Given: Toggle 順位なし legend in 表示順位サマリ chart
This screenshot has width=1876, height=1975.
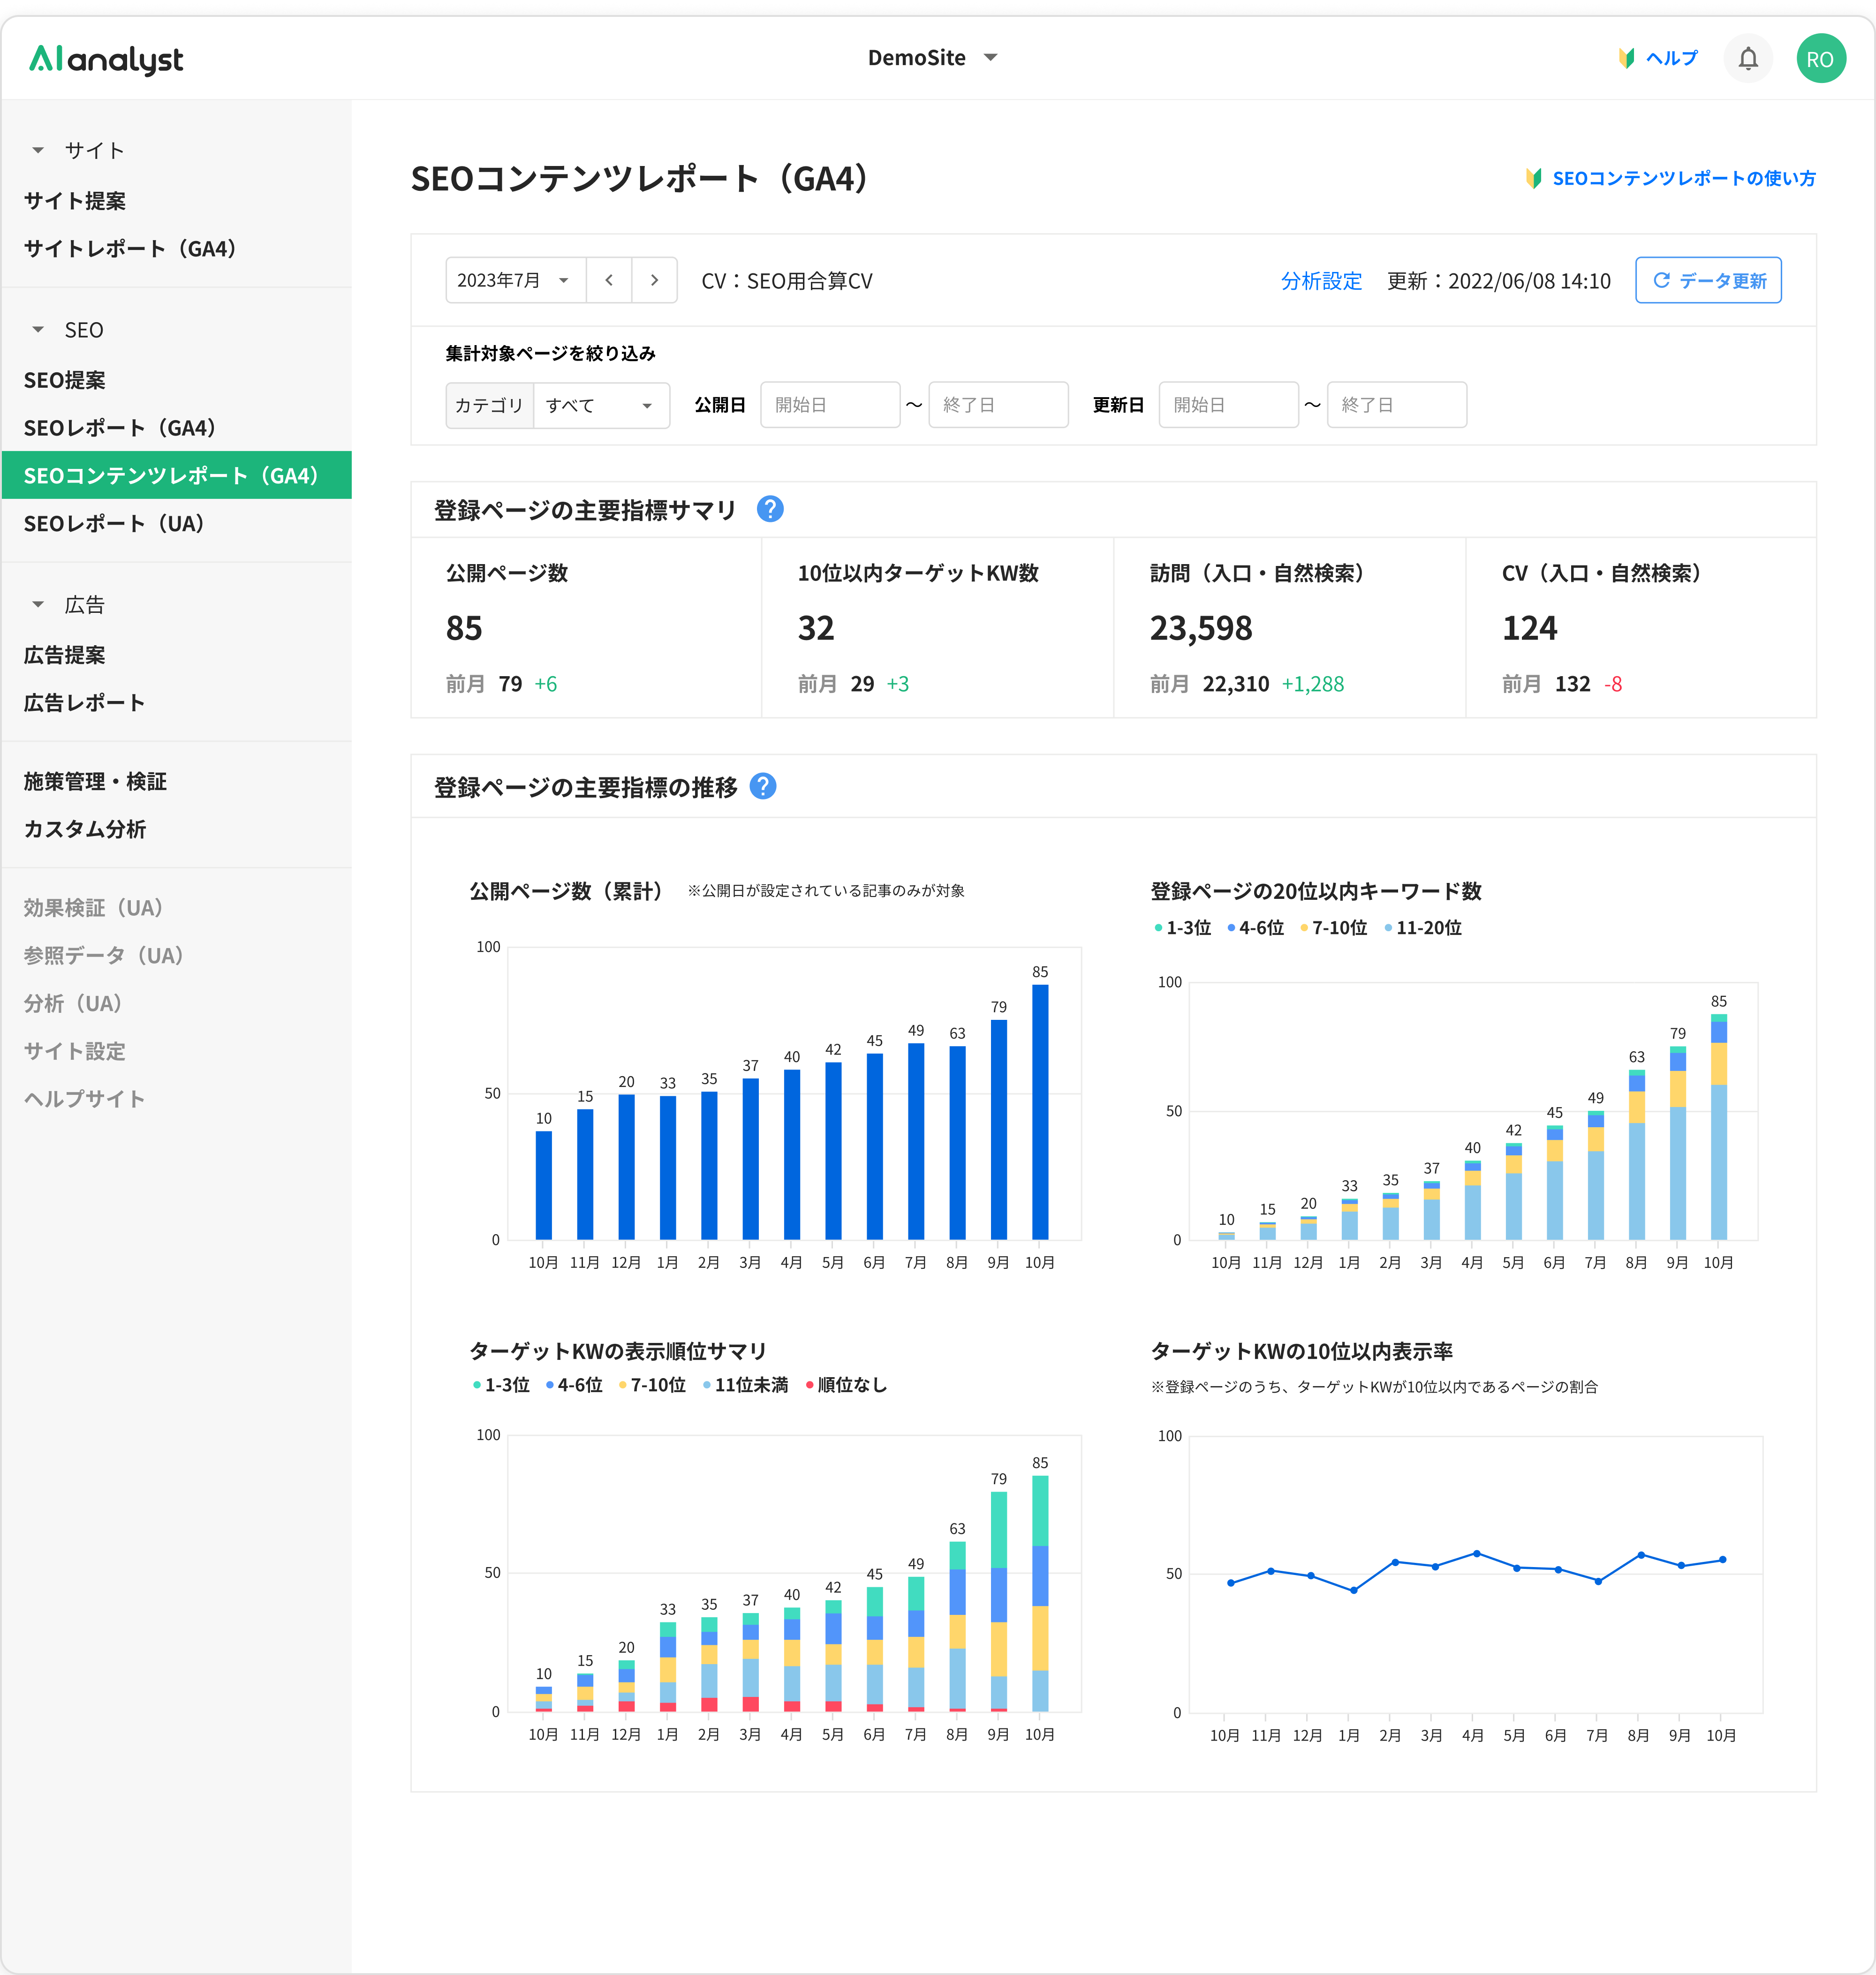Looking at the screenshot, I should tap(846, 1385).
